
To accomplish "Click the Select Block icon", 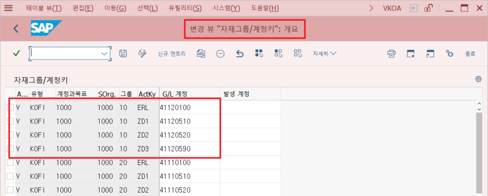I will point(278,53).
